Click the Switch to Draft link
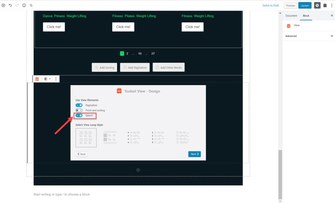The image size is (335, 203). tap(271, 5)
